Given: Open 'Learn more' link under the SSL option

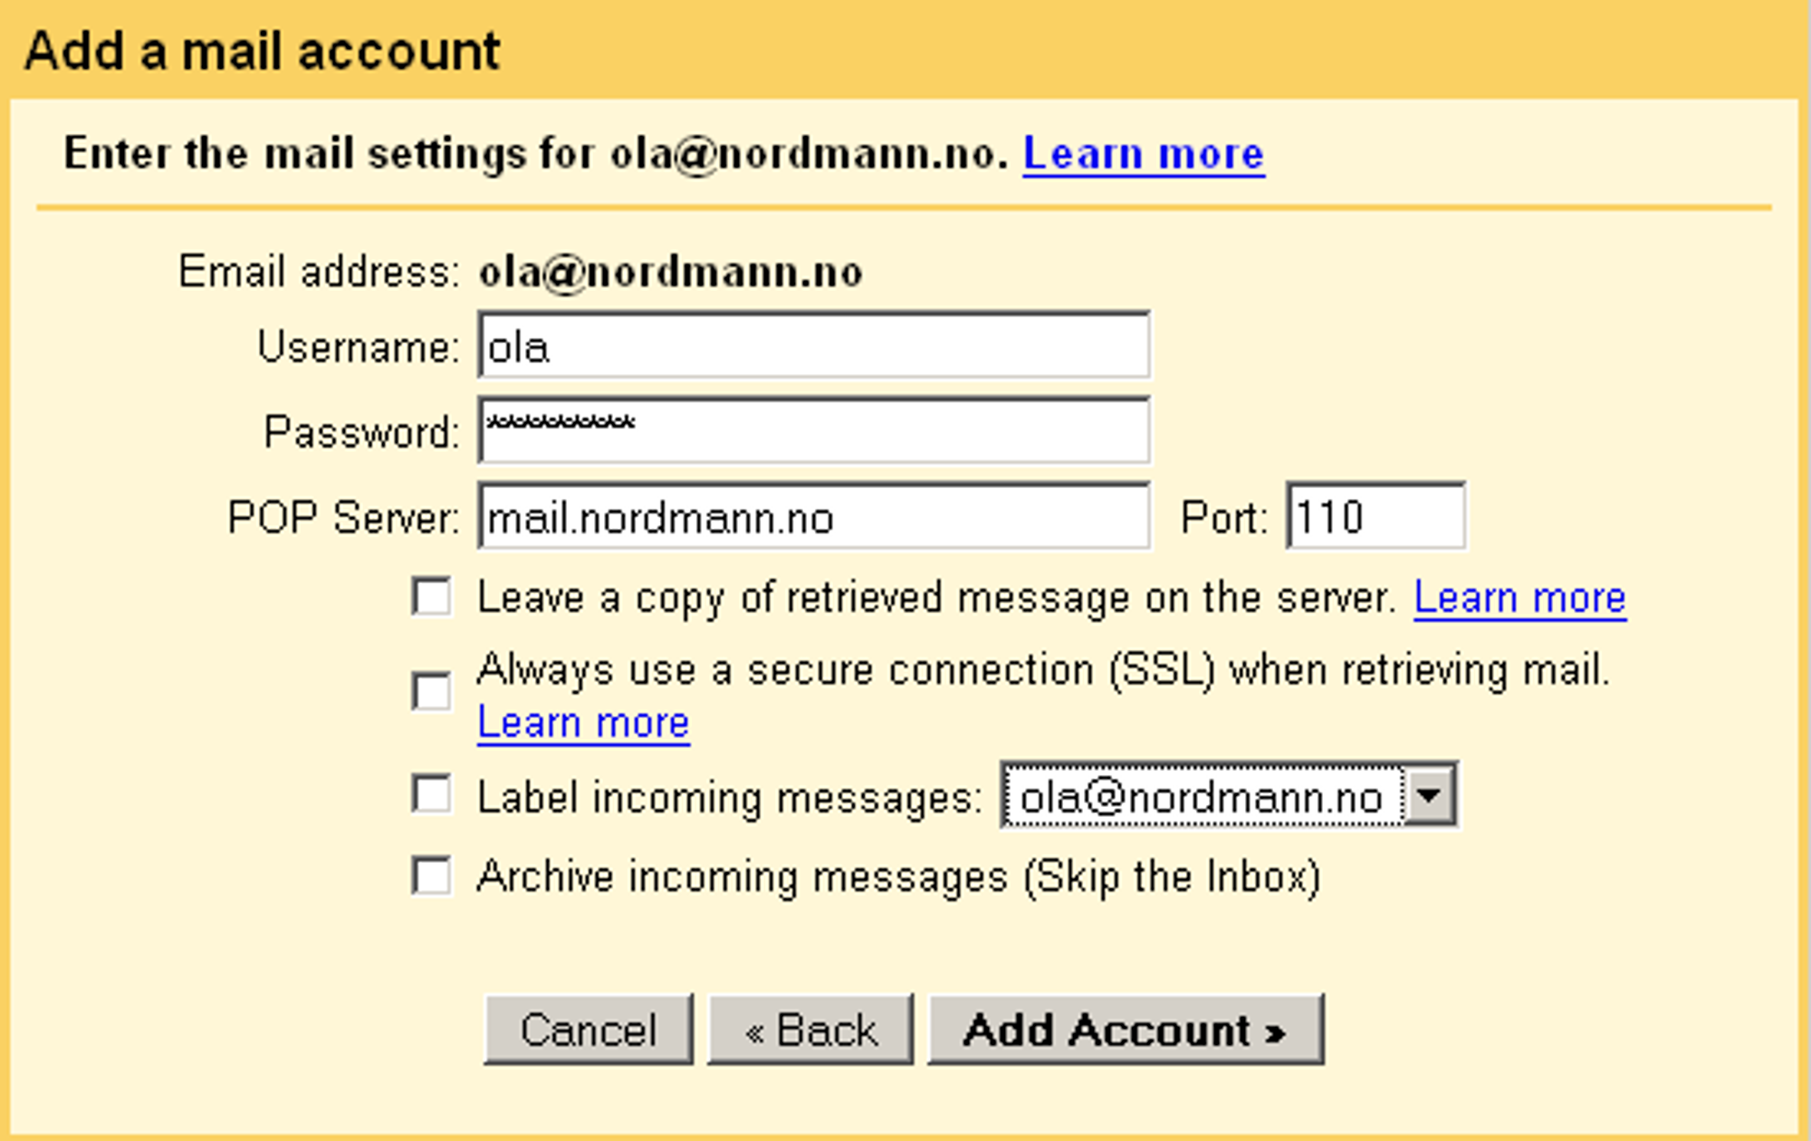Looking at the screenshot, I should click(x=583, y=723).
